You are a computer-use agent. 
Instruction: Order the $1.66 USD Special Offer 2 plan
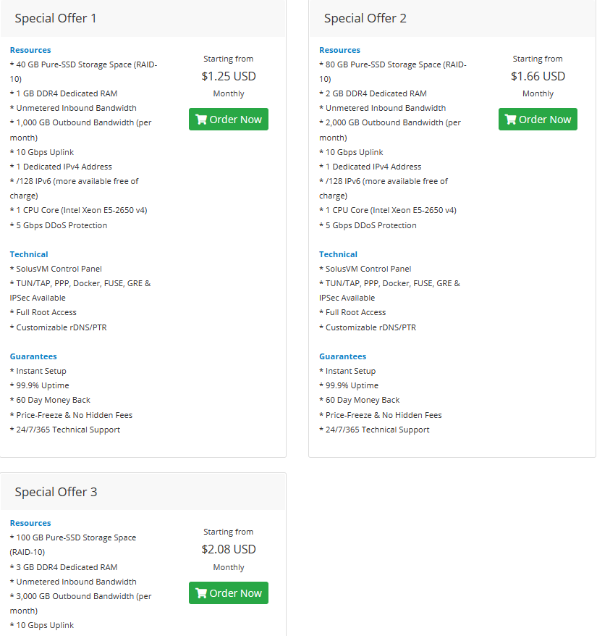538,120
